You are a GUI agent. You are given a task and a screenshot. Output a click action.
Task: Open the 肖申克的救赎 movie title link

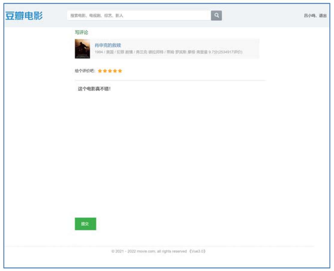[108, 45]
